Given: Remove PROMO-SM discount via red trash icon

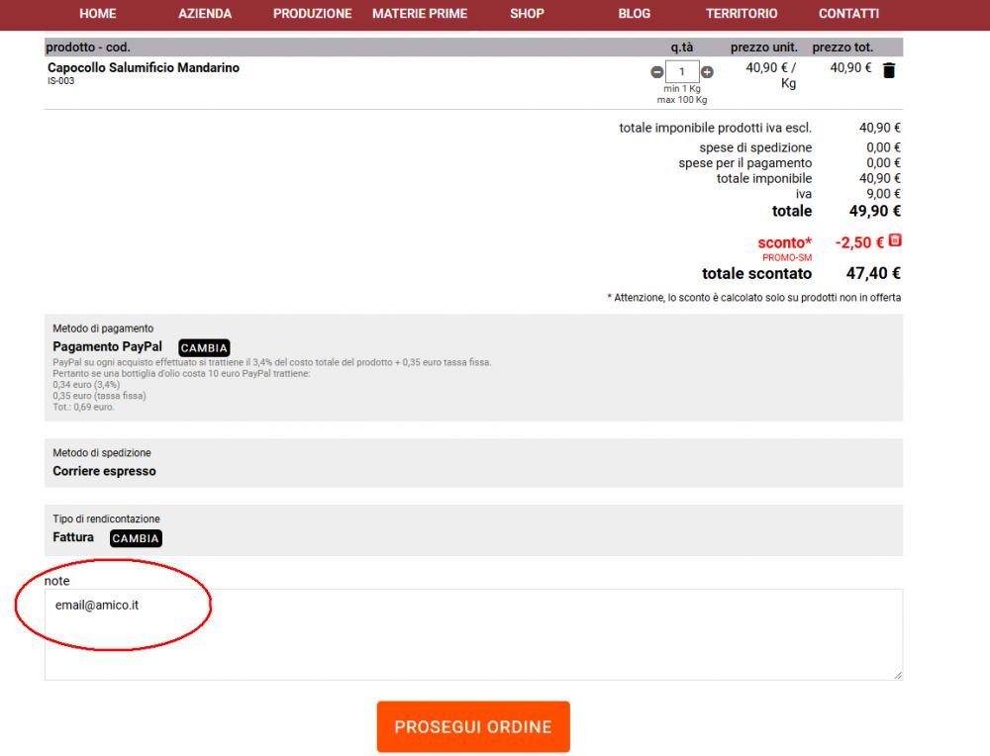Looking at the screenshot, I should click(895, 240).
